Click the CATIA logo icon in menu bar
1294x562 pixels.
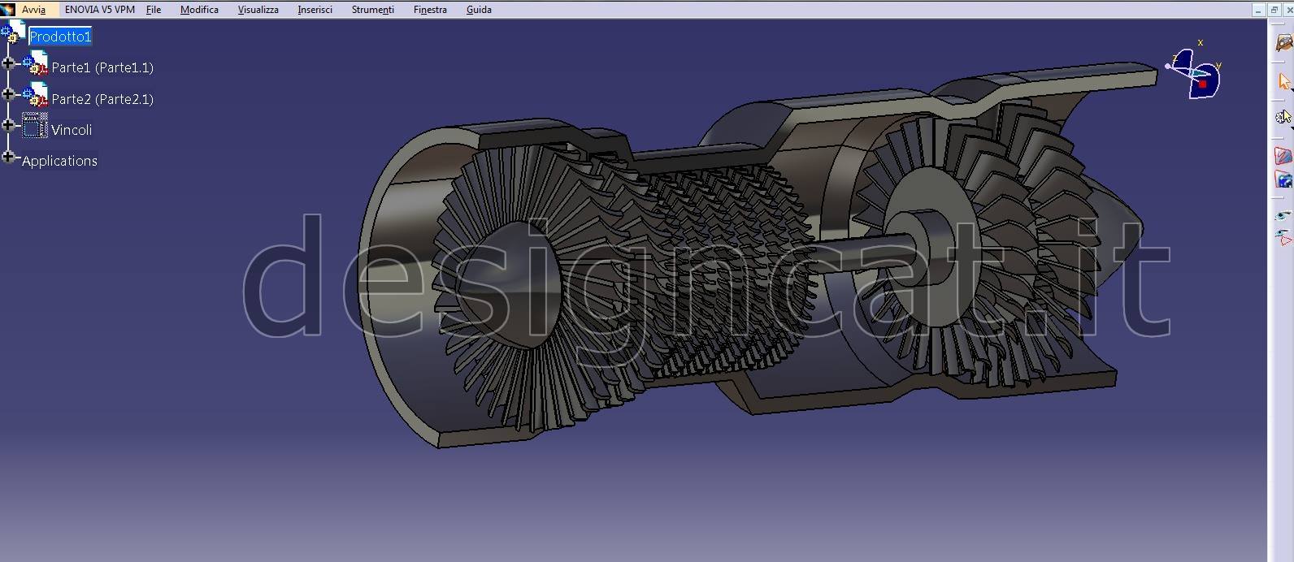pos(8,10)
